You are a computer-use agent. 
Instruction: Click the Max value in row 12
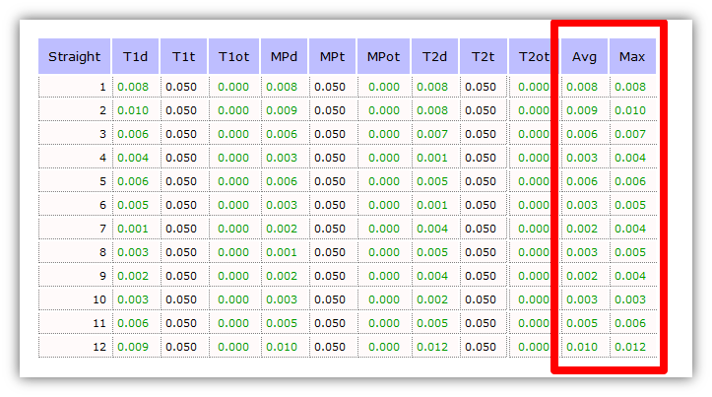coord(630,347)
